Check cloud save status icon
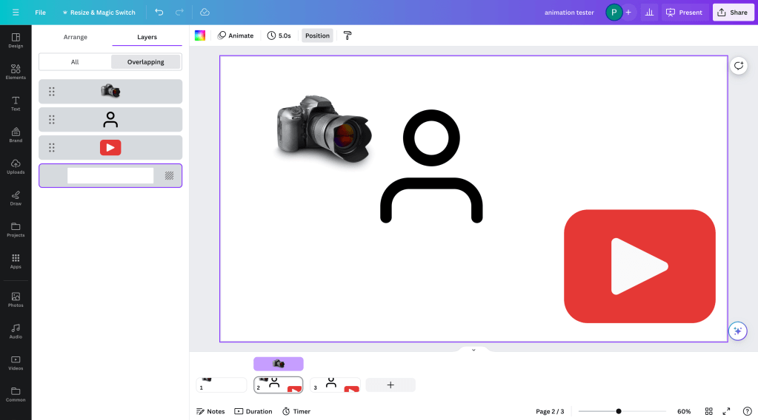 (x=205, y=13)
